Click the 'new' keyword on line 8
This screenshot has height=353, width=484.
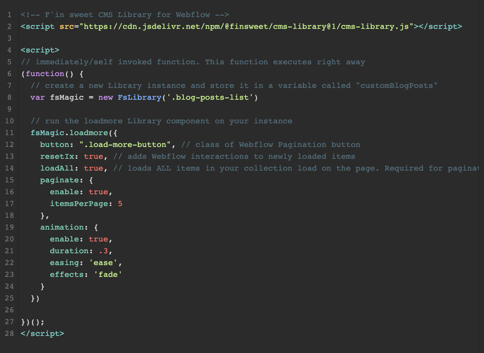pyautogui.click(x=105, y=98)
